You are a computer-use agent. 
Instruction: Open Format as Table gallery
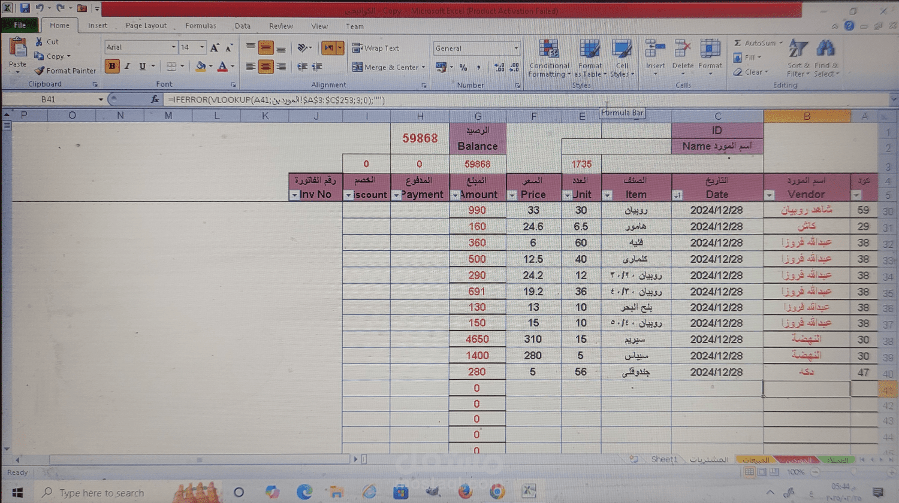point(590,58)
